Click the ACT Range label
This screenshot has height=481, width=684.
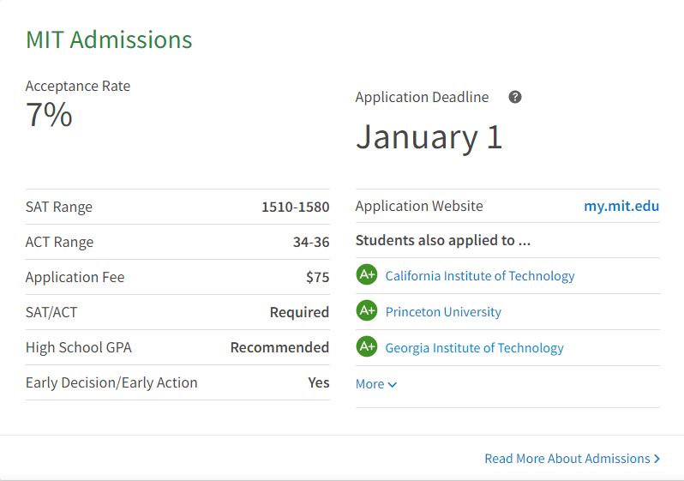59,242
